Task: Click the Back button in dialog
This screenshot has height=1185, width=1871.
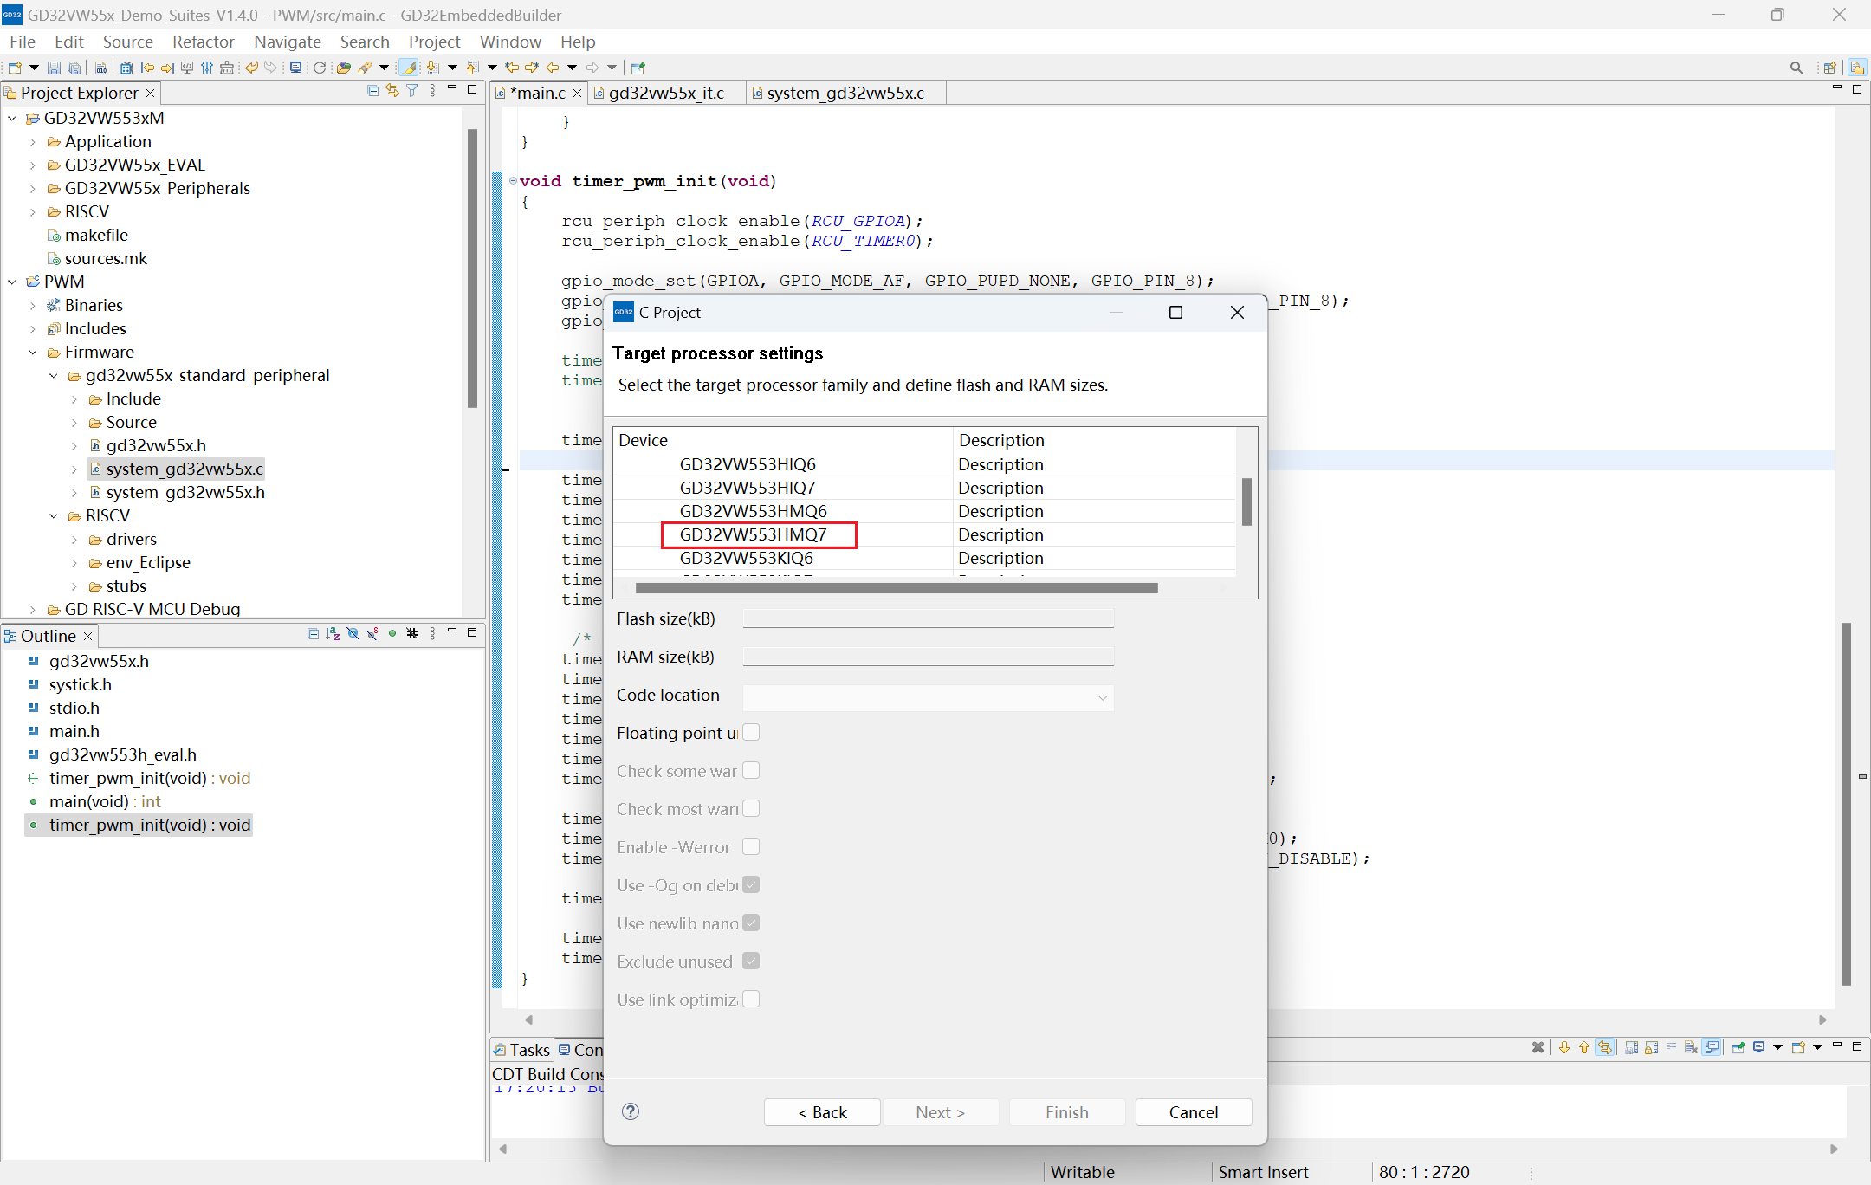Action: coord(822,1112)
